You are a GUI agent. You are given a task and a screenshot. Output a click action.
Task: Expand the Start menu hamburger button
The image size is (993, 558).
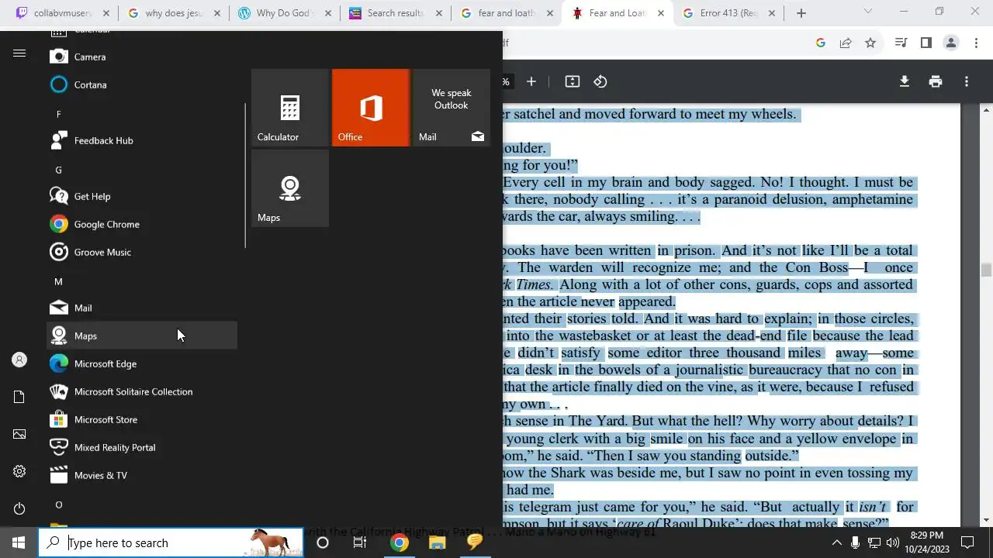(x=19, y=53)
